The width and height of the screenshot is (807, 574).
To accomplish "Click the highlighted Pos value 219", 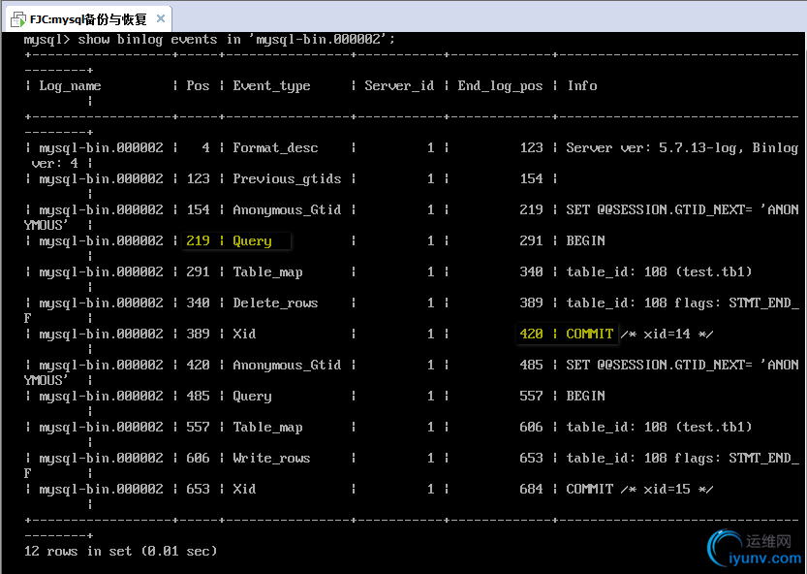I will coord(198,240).
